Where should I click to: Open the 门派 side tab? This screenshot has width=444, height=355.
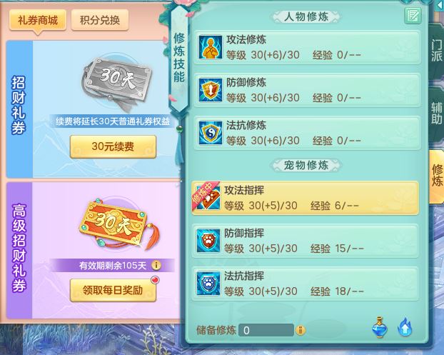[436, 51]
